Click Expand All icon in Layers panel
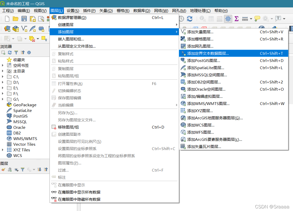 point(39,170)
